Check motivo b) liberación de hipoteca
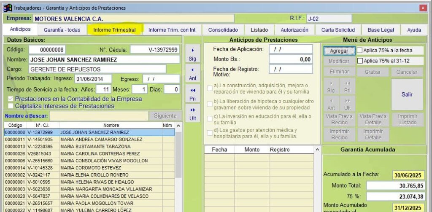 [210, 104]
